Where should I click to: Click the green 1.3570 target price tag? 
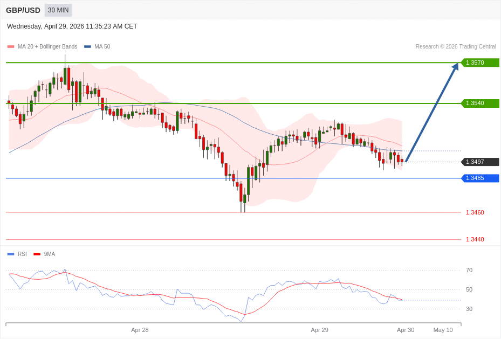coord(479,63)
